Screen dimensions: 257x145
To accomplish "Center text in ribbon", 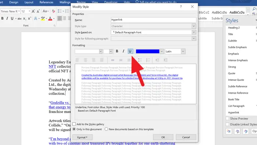I will pos(65,18).
